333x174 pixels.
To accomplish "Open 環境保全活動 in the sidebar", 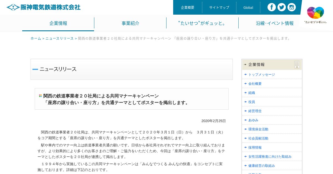I will (x=258, y=129).
